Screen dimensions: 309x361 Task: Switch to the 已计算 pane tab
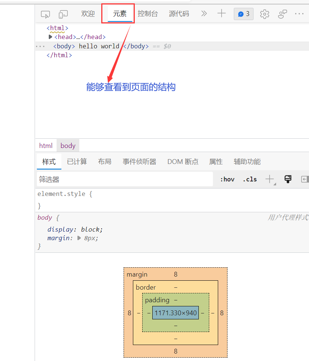tap(77, 162)
